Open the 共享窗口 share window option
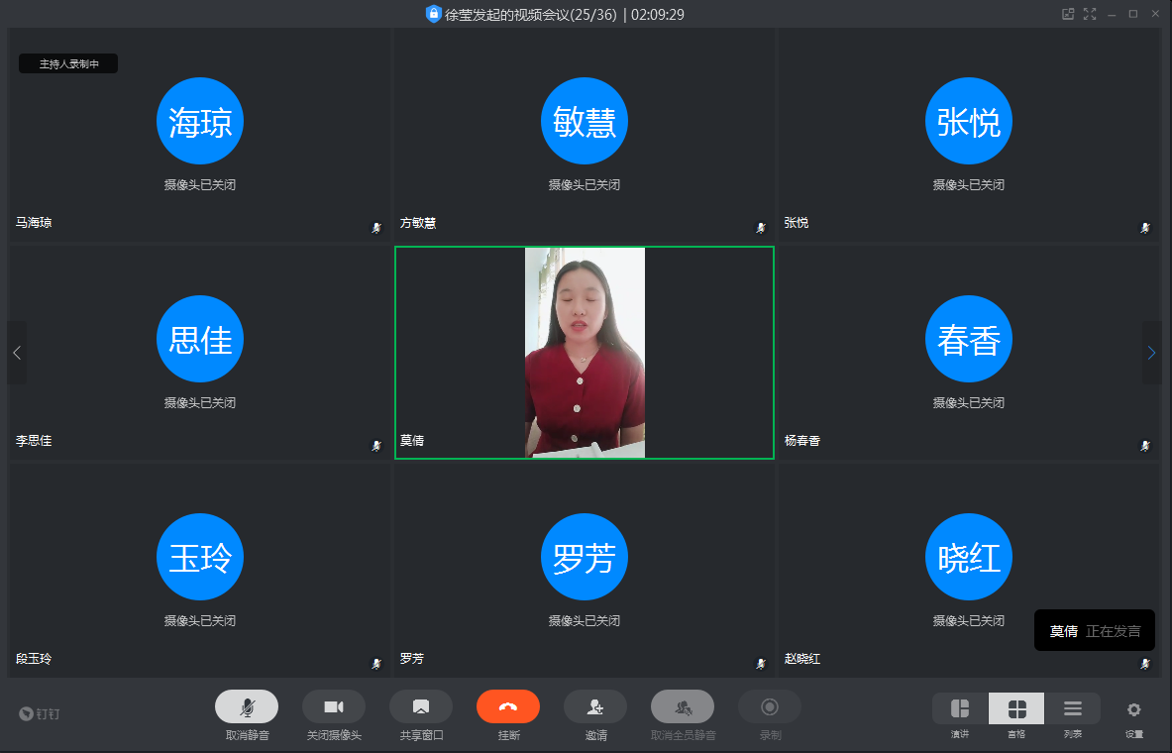Image resolution: width=1172 pixels, height=753 pixels. (x=421, y=706)
